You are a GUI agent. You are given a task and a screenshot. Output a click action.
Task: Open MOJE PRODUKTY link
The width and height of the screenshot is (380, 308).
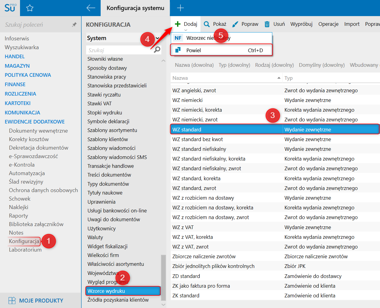(x=41, y=300)
